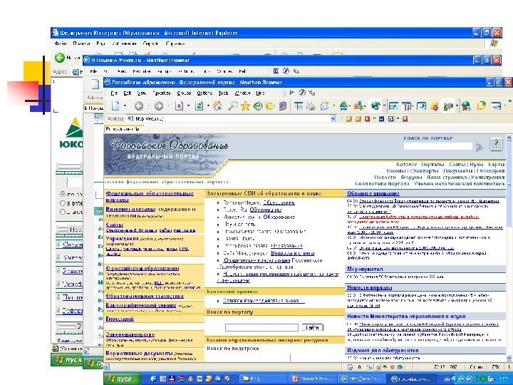Open the Учреждения link
Image resolution: width=513 pixels, height=385 pixels.
pos(122,238)
